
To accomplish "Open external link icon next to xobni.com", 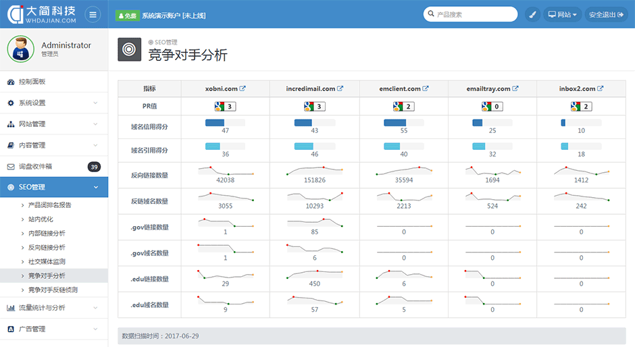I will click(243, 88).
